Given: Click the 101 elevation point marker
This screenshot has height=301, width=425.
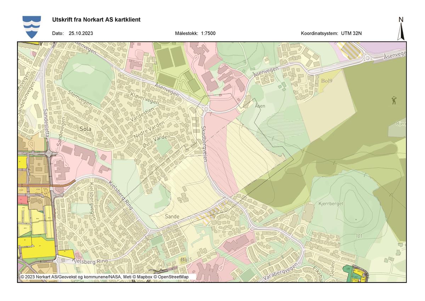Looking at the screenshot, I should point(360,236).
